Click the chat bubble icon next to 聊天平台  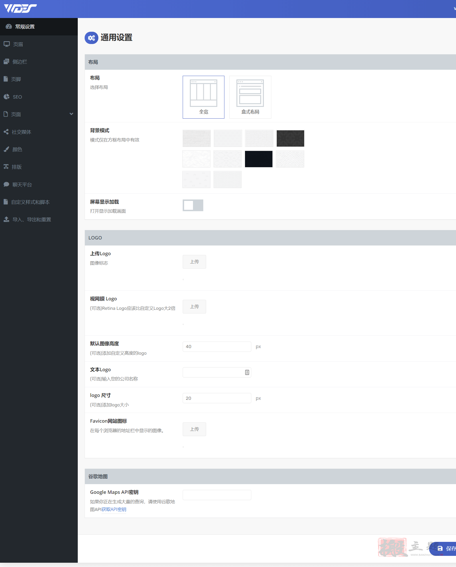(x=6, y=184)
